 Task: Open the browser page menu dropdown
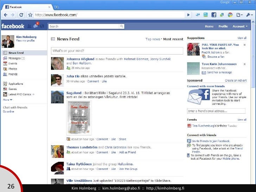tap(240, 15)
